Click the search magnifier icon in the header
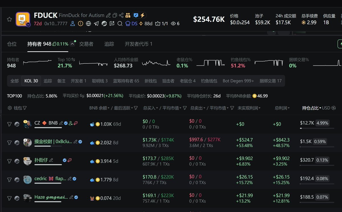Screen dimensions: 342x212 (120, 23)
